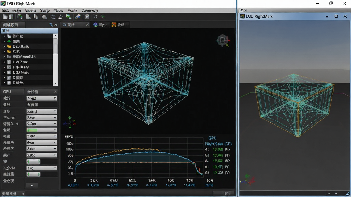Switch to the tab with the blue globe icon
Image resolution: width=351 pixels, height=197 pixels.
point(100,25)
